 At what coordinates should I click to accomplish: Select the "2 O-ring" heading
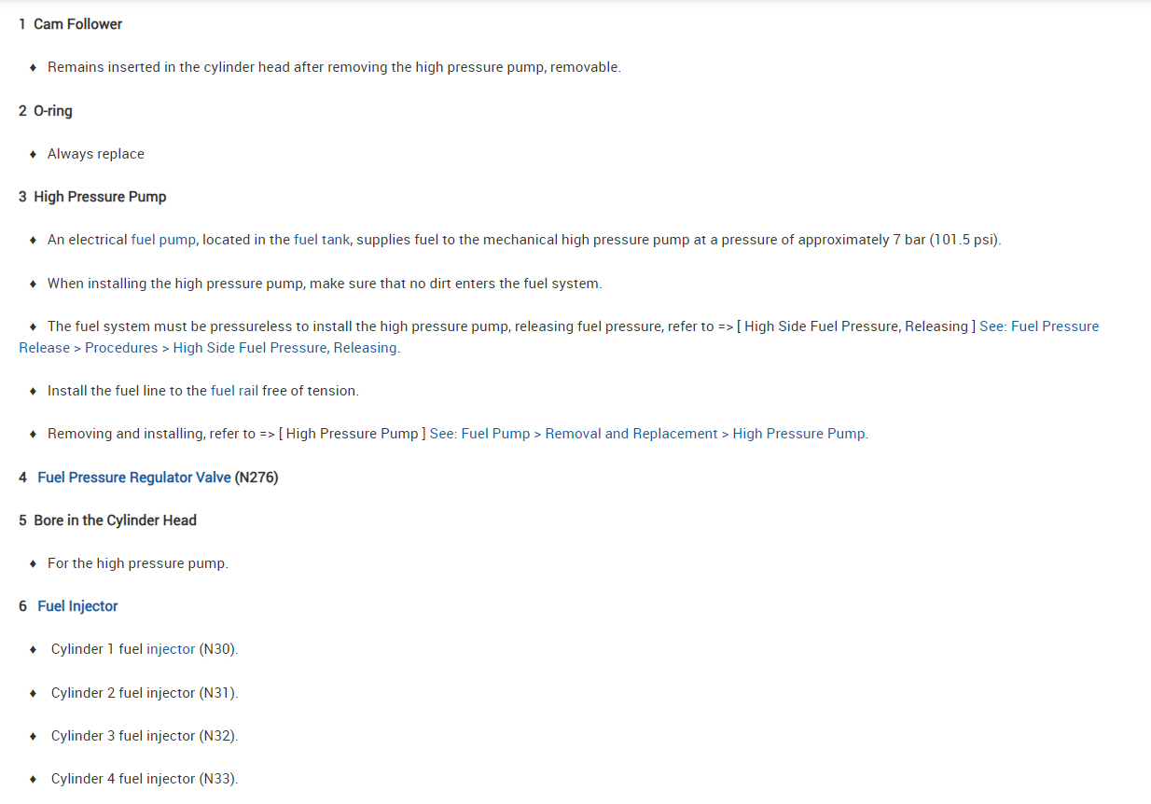[x=45, y=111]
